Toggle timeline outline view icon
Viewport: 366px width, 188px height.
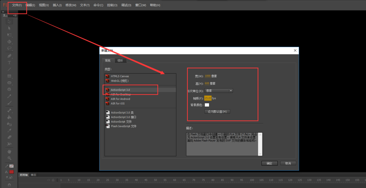point(57,180)
